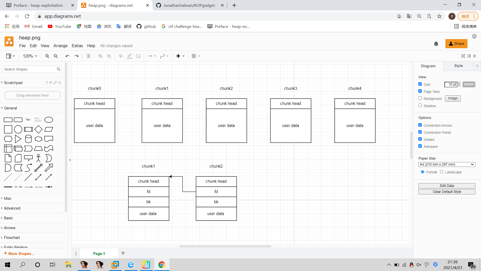
Task: Enable the Shadow checkbox
Action: [x=420, y=105]
